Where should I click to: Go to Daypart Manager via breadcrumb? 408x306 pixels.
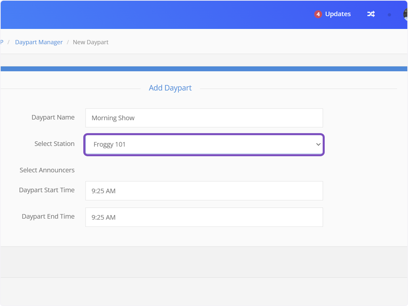click(x=39, y=42)
